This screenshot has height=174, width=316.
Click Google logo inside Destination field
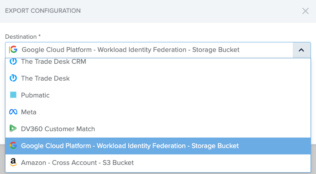(x=14, y=50)
